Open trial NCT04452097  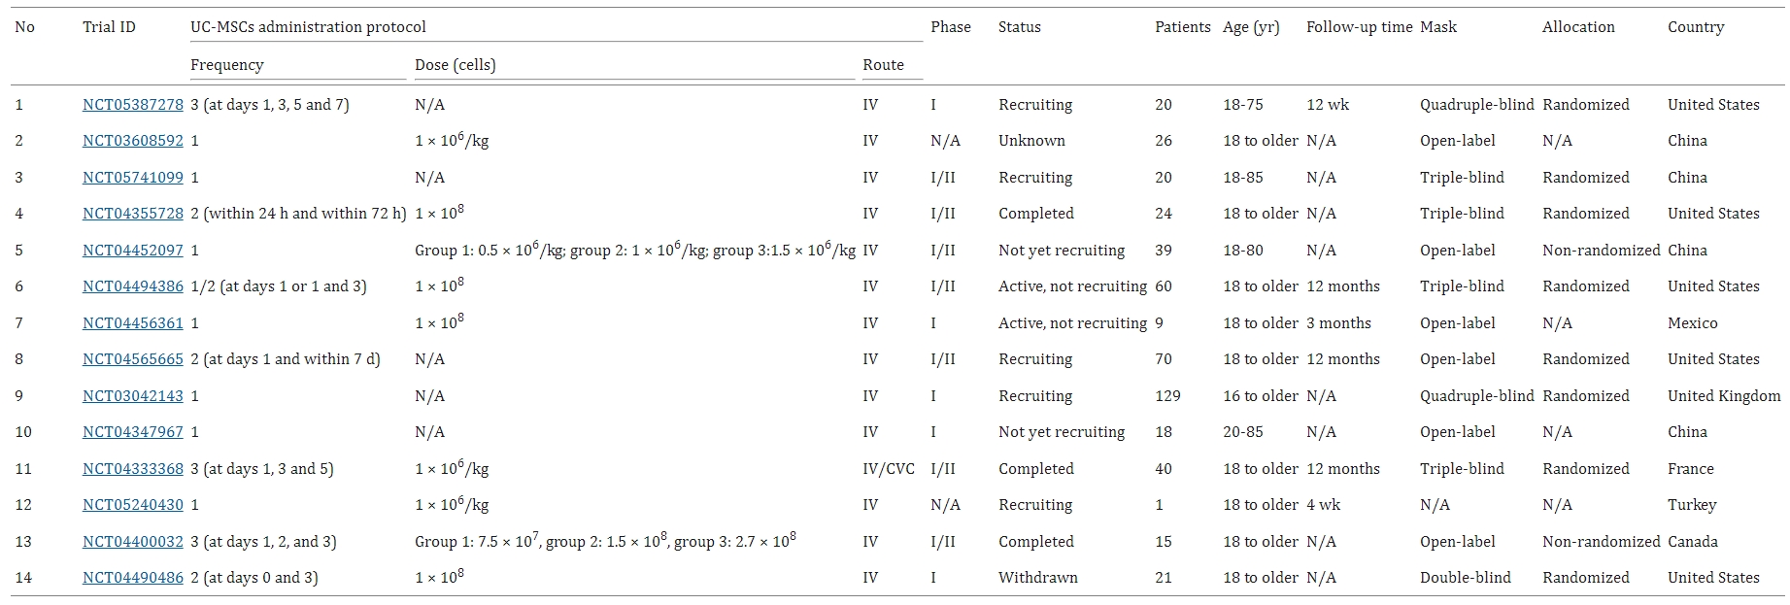pos(132,251)
